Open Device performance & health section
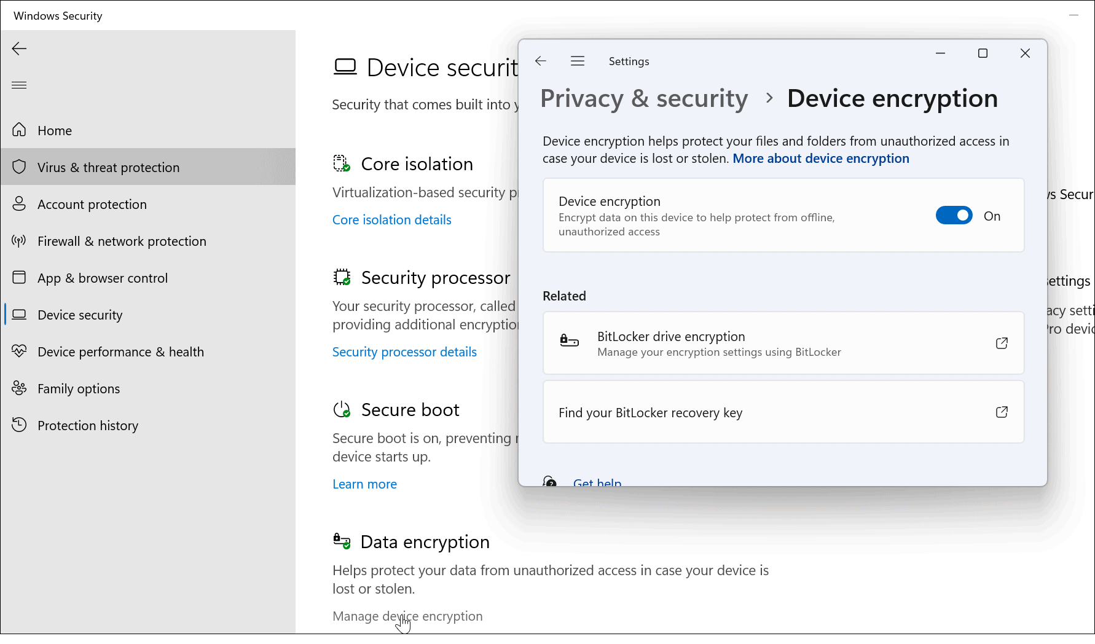Screen dimensions: 1095x644 pyautogui.click(x=148, y=351)
